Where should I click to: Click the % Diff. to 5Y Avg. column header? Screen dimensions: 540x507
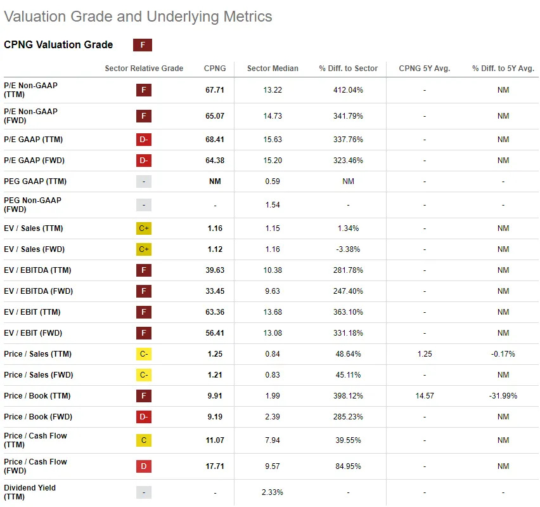click(x=503, y=69)
